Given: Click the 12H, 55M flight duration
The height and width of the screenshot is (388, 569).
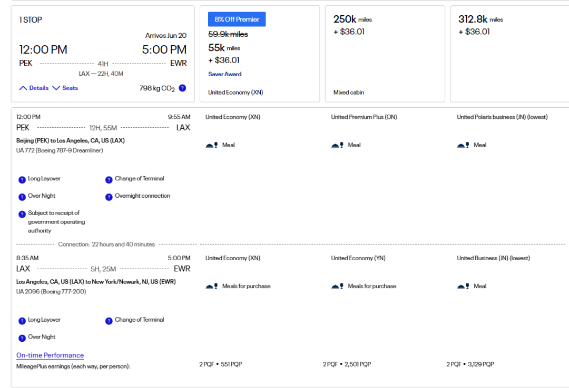Looking at the screenshot, I should pyautogui.click(x=103, y=128).
